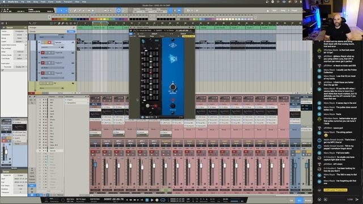Click the Mix button at bottom right
The width and height of the screenshot is (363, 204).
coord(299,201)
